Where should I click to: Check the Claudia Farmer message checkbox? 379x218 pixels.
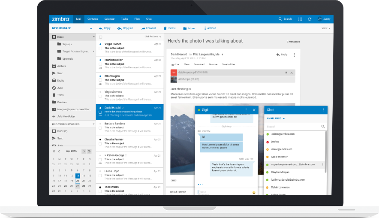(x=100, y=144)
